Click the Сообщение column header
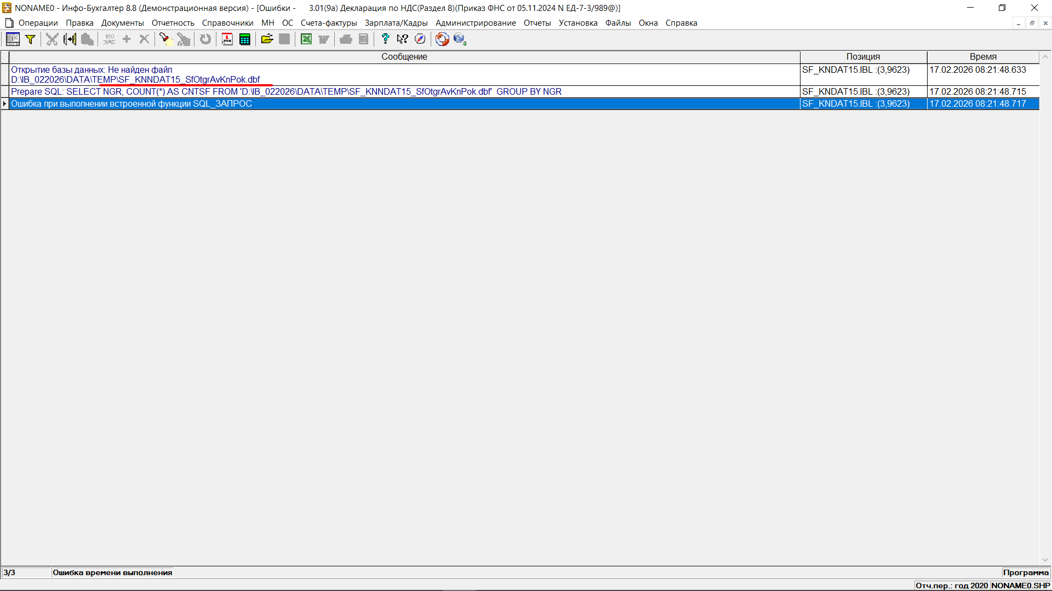The image size is (1052, 591). pos(404,57)
